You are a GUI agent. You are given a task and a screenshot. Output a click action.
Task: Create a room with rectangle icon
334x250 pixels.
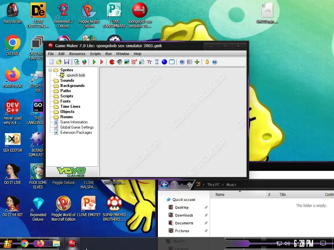[x=172, y=62]
